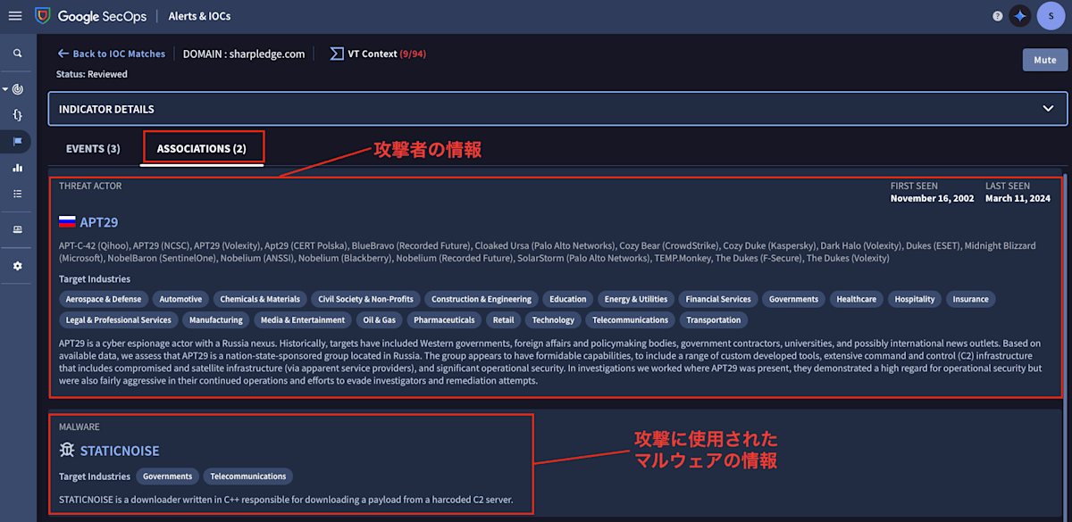This screenshot has width=1072, height=522.
Task: Switch to the Events (3) tab
Action: 93,148
